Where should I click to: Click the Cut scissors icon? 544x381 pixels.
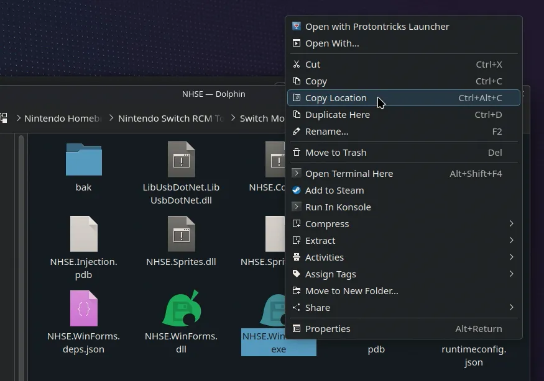(297, 65)
